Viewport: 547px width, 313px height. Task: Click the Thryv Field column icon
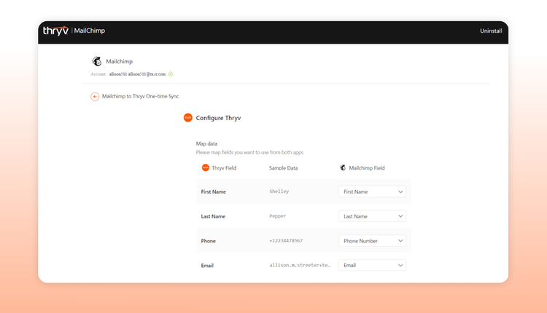[206, 168]
